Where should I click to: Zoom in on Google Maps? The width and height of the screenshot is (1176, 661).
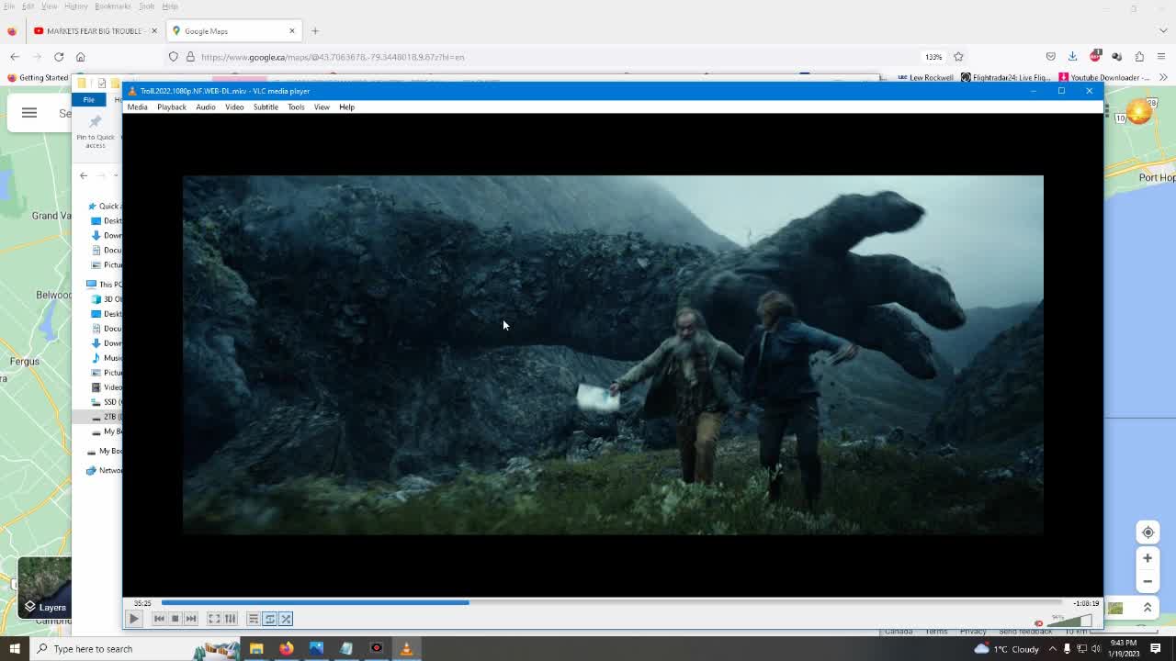click(1148, 557)
